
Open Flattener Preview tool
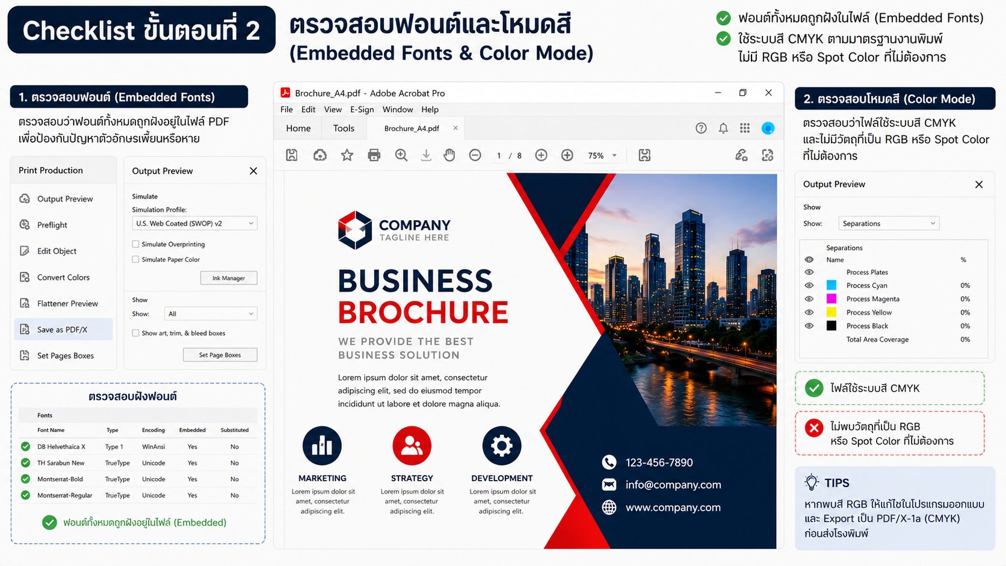pyautogui.click(x=64, y=304)
